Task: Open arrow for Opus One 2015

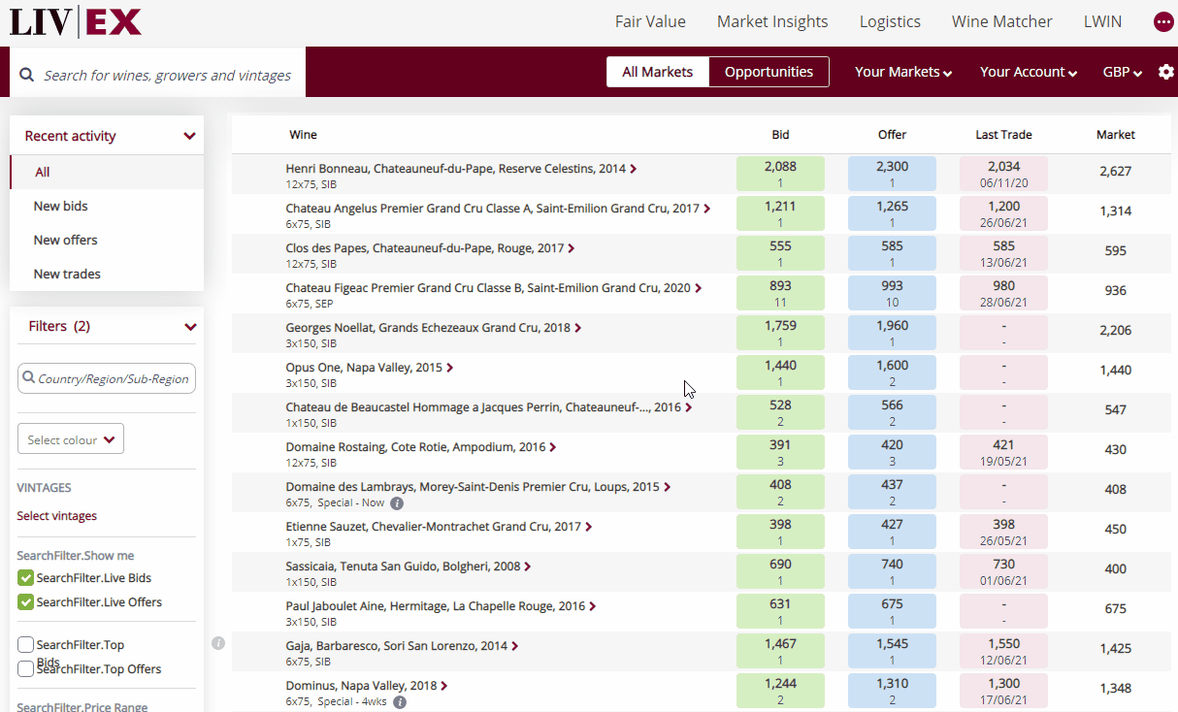Action: point(449,368)
